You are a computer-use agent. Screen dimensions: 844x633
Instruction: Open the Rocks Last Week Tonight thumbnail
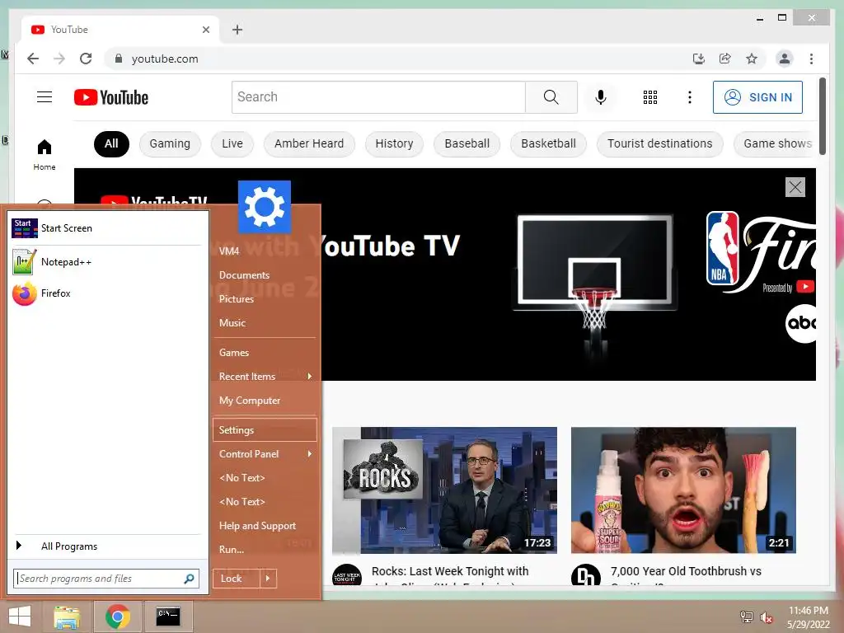coord(444,490)
